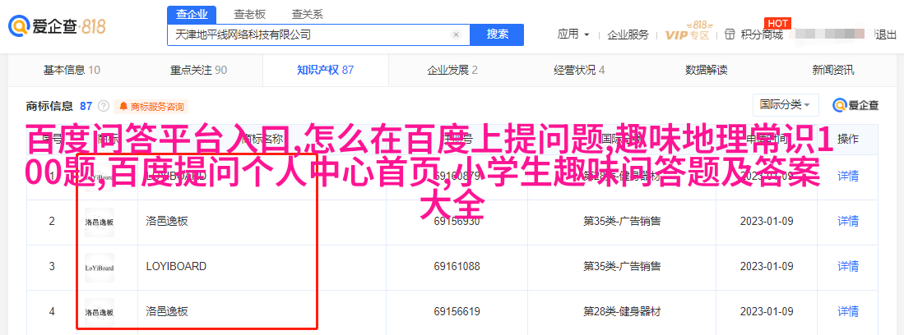This screenshot has width=904, height=335.
Task: Click the 商标信息 section heading
Action: [x=49, y=106]
